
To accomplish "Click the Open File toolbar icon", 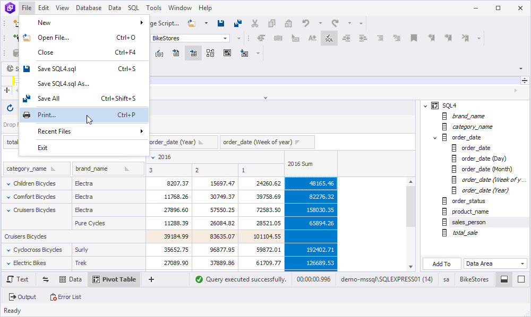I will (x=192, y=23).
